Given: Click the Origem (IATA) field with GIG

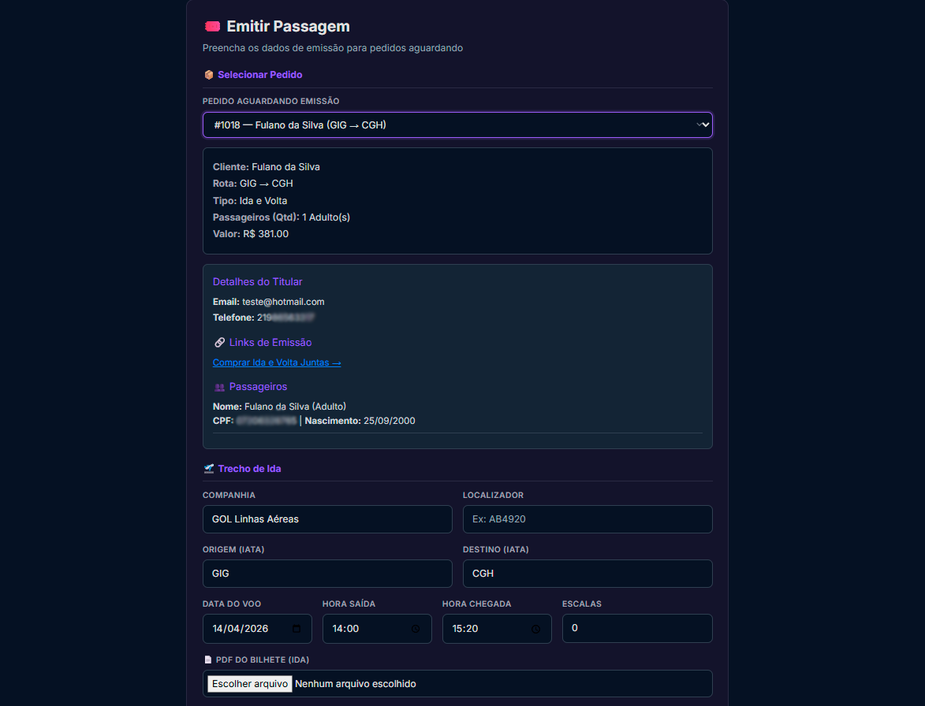Looking at the screenshot, I should (x=327, y=574).
